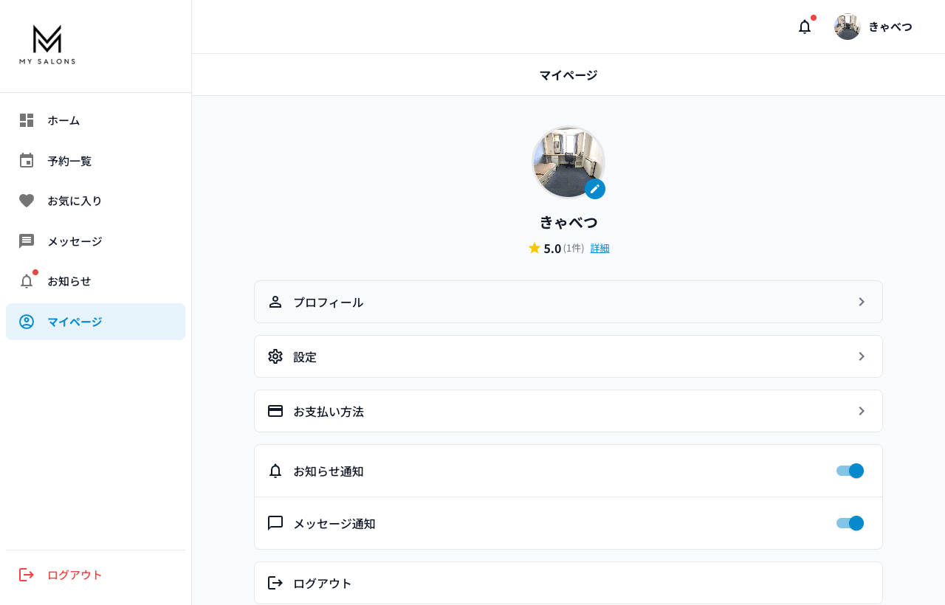The image size is (945, 605).
Task: Click the ログアウト exit icon in main panel
Action: [275, 583]
